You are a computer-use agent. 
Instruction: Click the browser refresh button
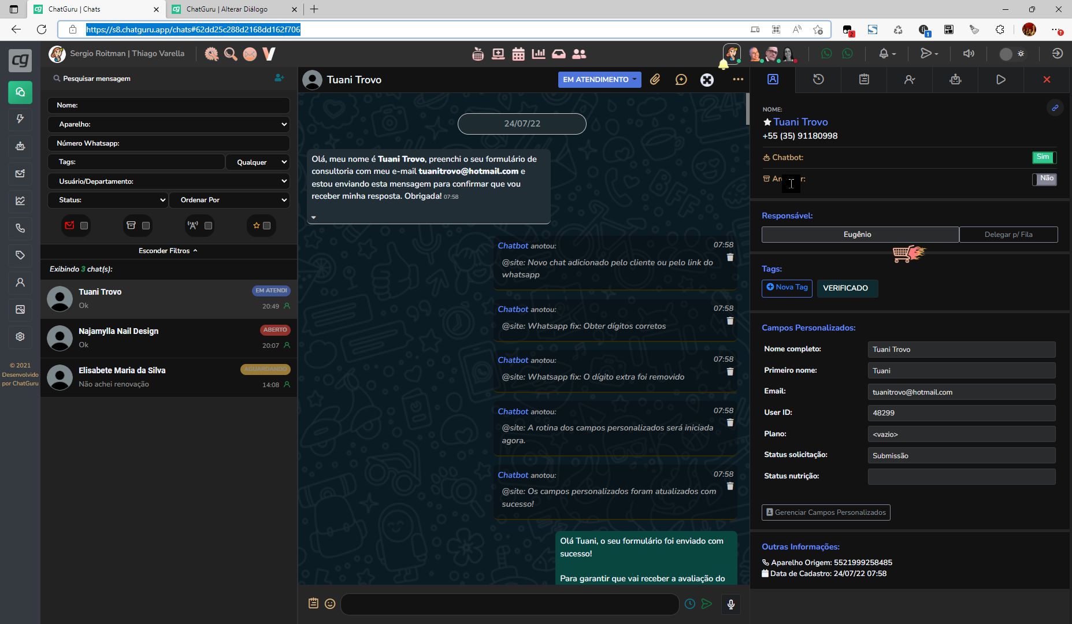42,29
